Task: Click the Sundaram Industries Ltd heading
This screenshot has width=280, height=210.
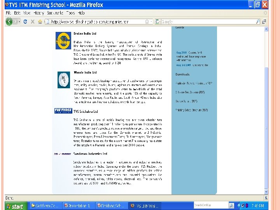Action: 90,154
